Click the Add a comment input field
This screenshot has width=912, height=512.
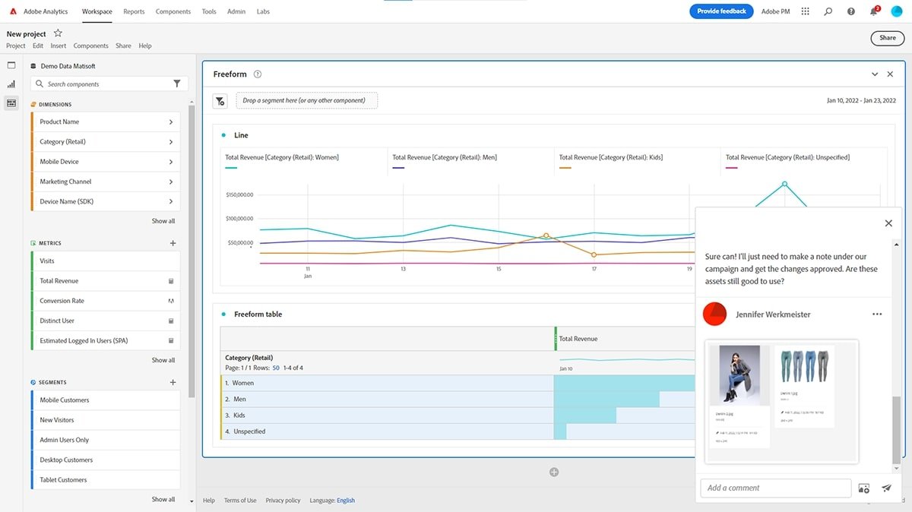[x=775, y=488]
